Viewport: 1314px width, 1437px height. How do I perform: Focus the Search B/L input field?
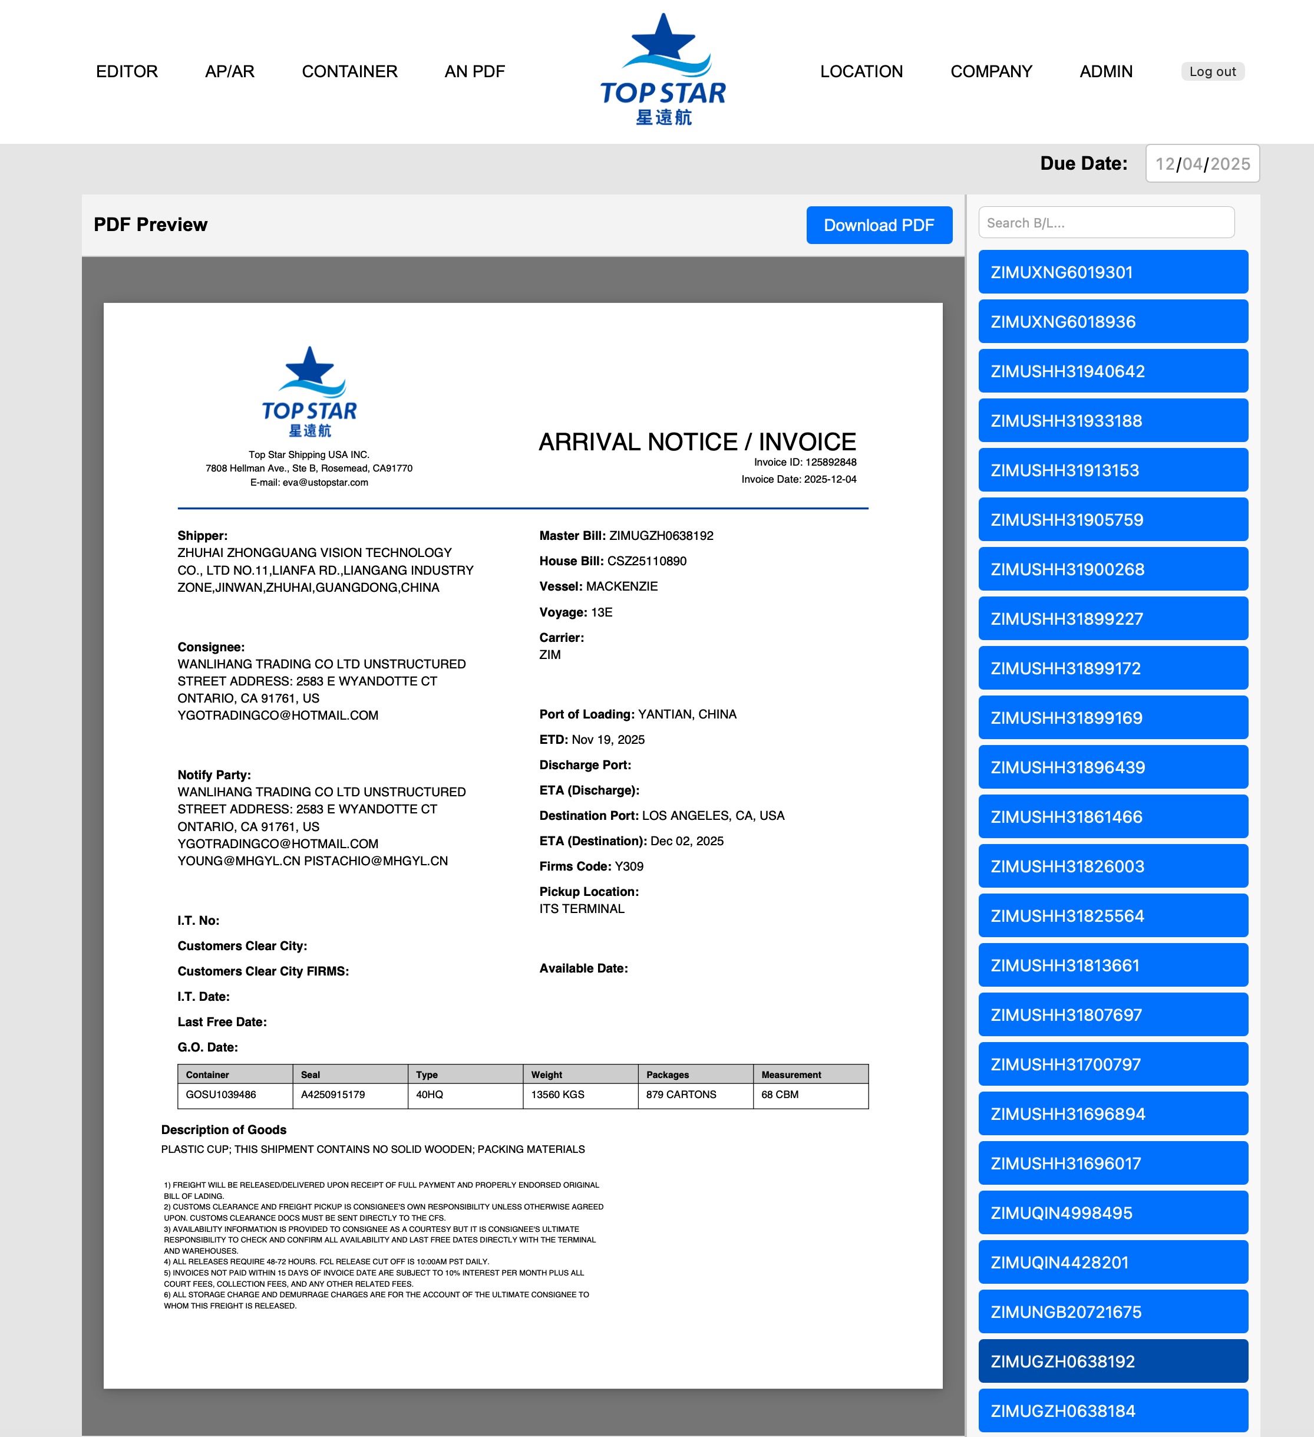[x=1106, y=223]
